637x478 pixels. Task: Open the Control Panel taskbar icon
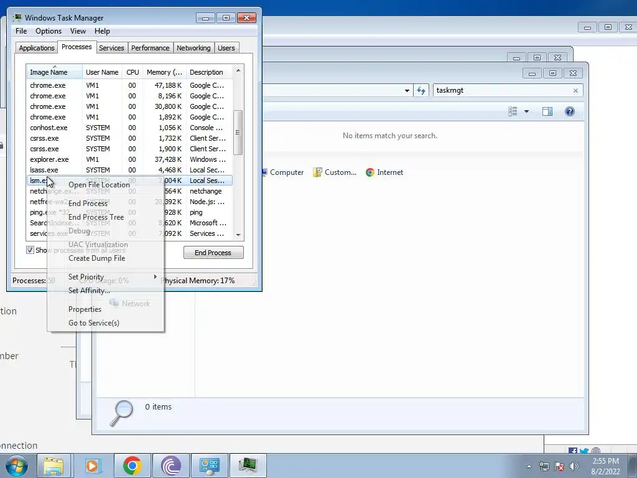tap(209, 466)
